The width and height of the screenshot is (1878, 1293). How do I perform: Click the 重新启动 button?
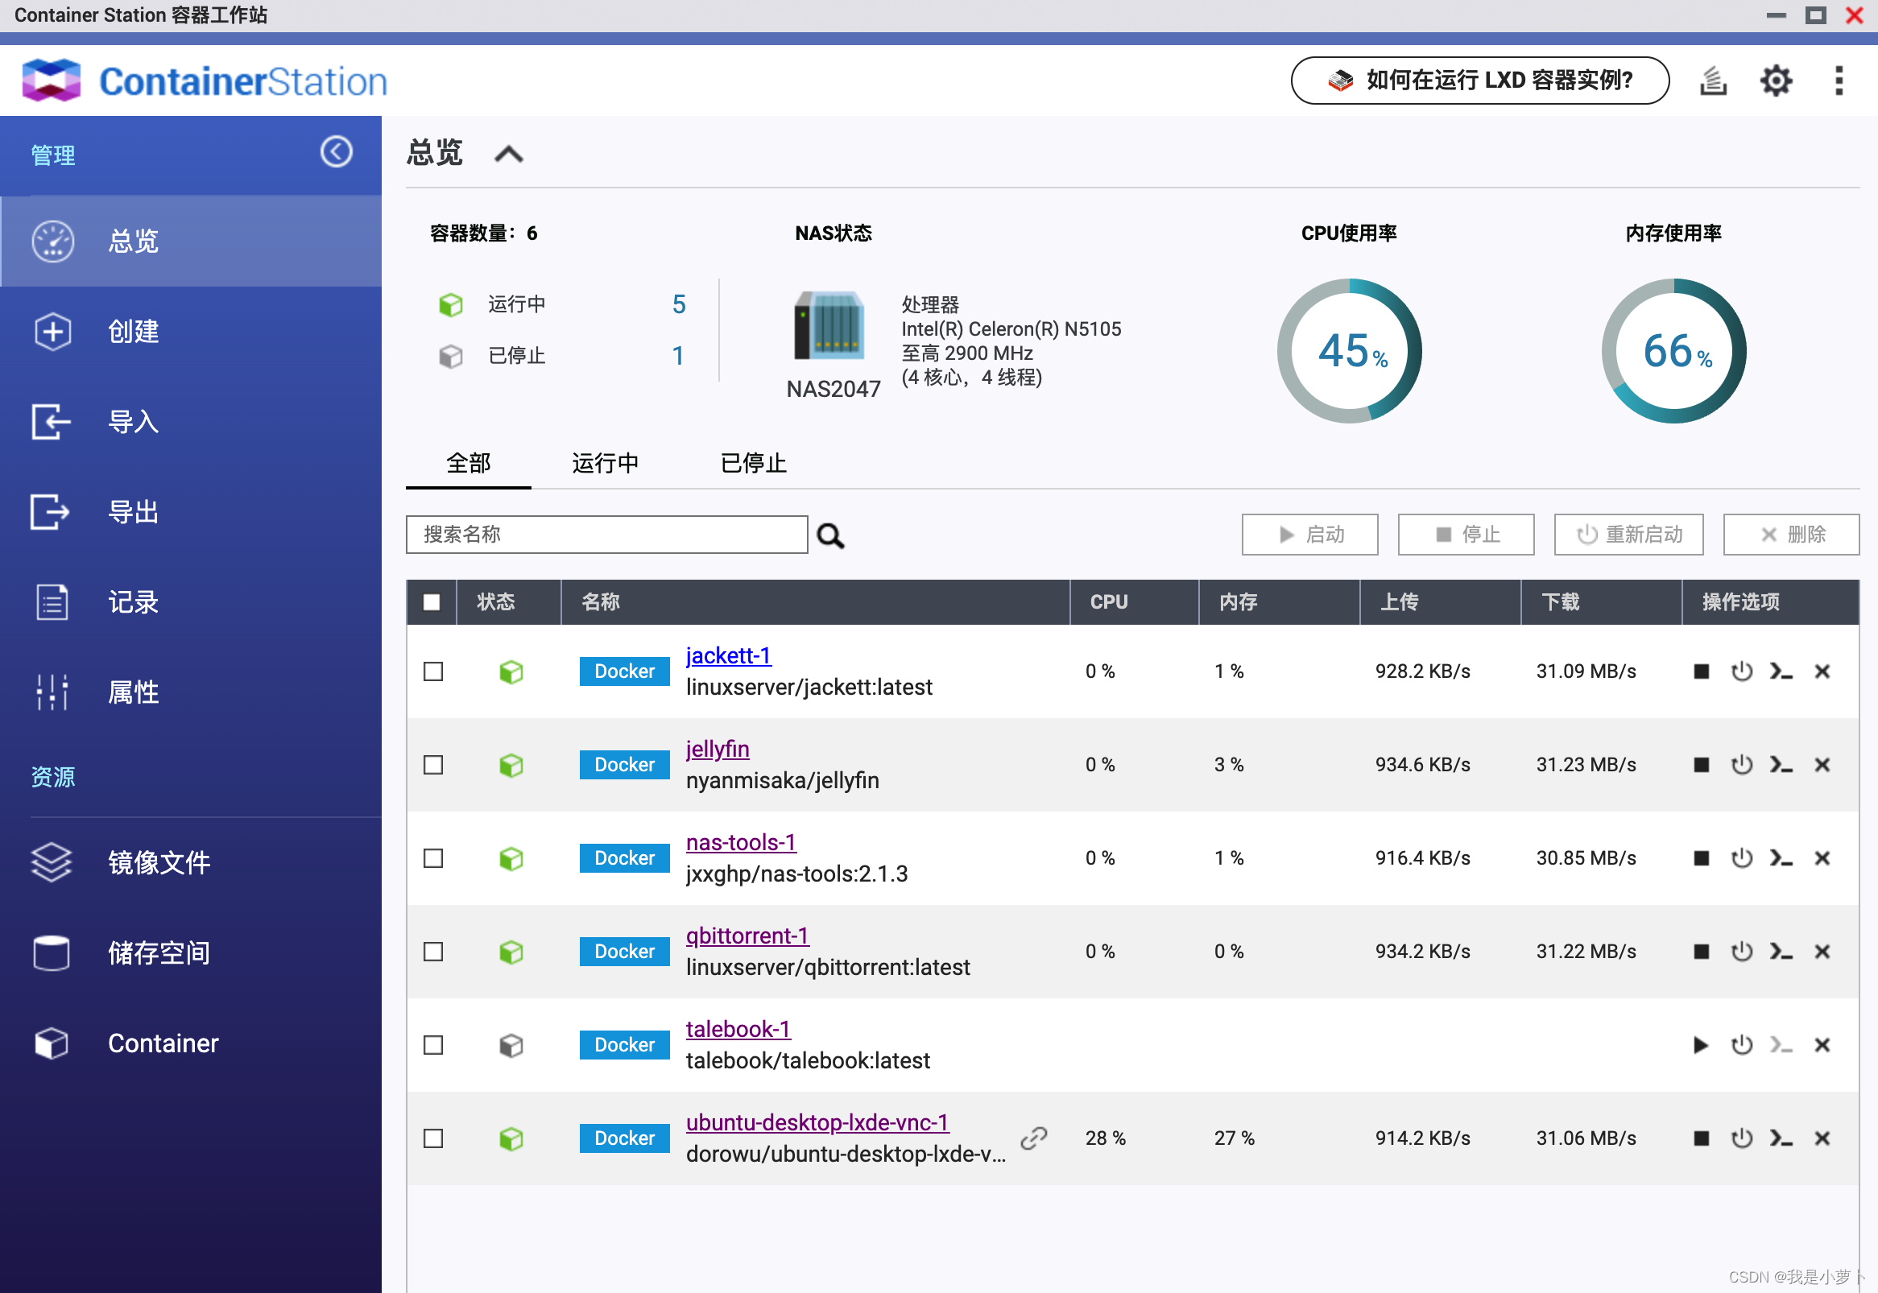[x=1628, y=535]
